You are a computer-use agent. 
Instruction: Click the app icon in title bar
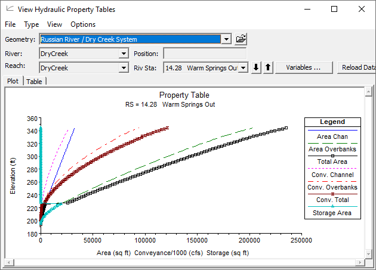pyautogui.click(x=9, y=10)
